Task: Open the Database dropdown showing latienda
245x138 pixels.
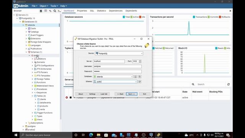Action: pos(132,77)
